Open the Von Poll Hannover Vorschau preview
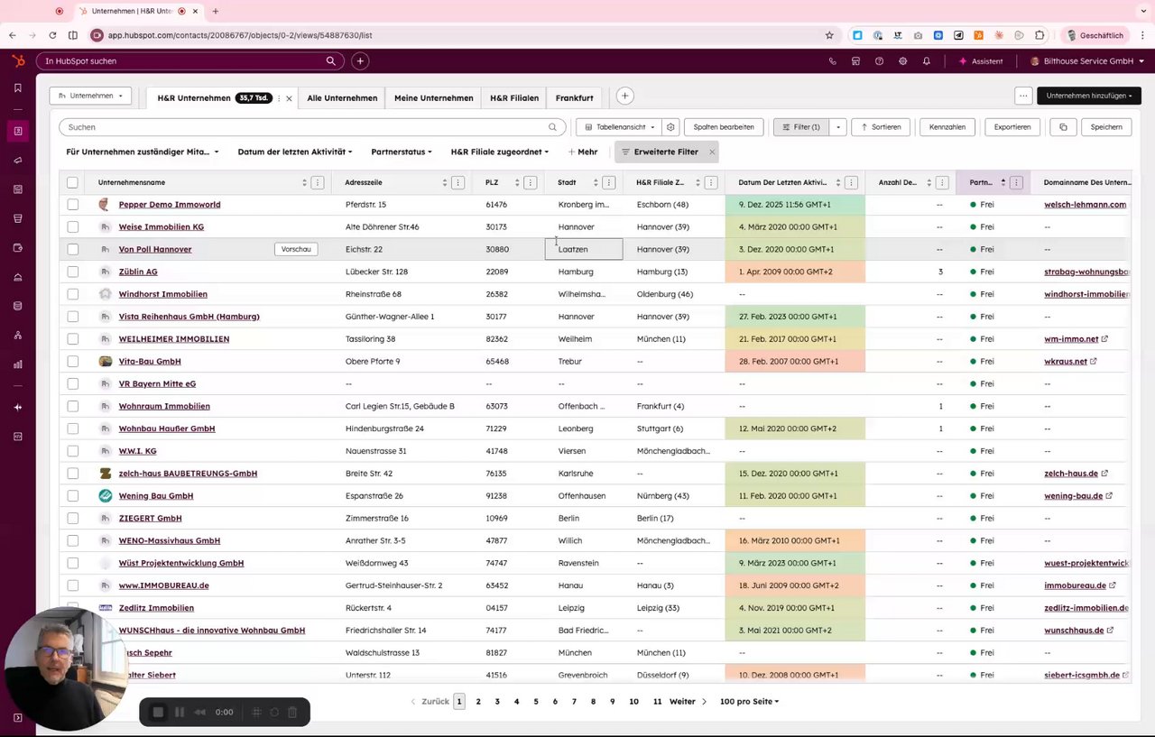The image size is (1155, 737). tap(296, 249)
